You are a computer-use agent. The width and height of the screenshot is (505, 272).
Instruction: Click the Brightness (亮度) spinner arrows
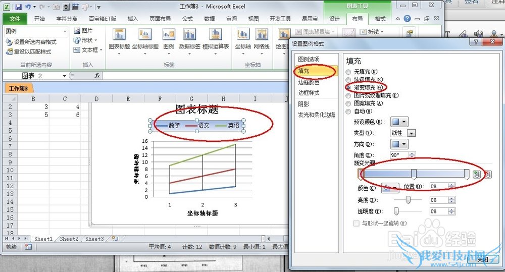coord(451,200)
